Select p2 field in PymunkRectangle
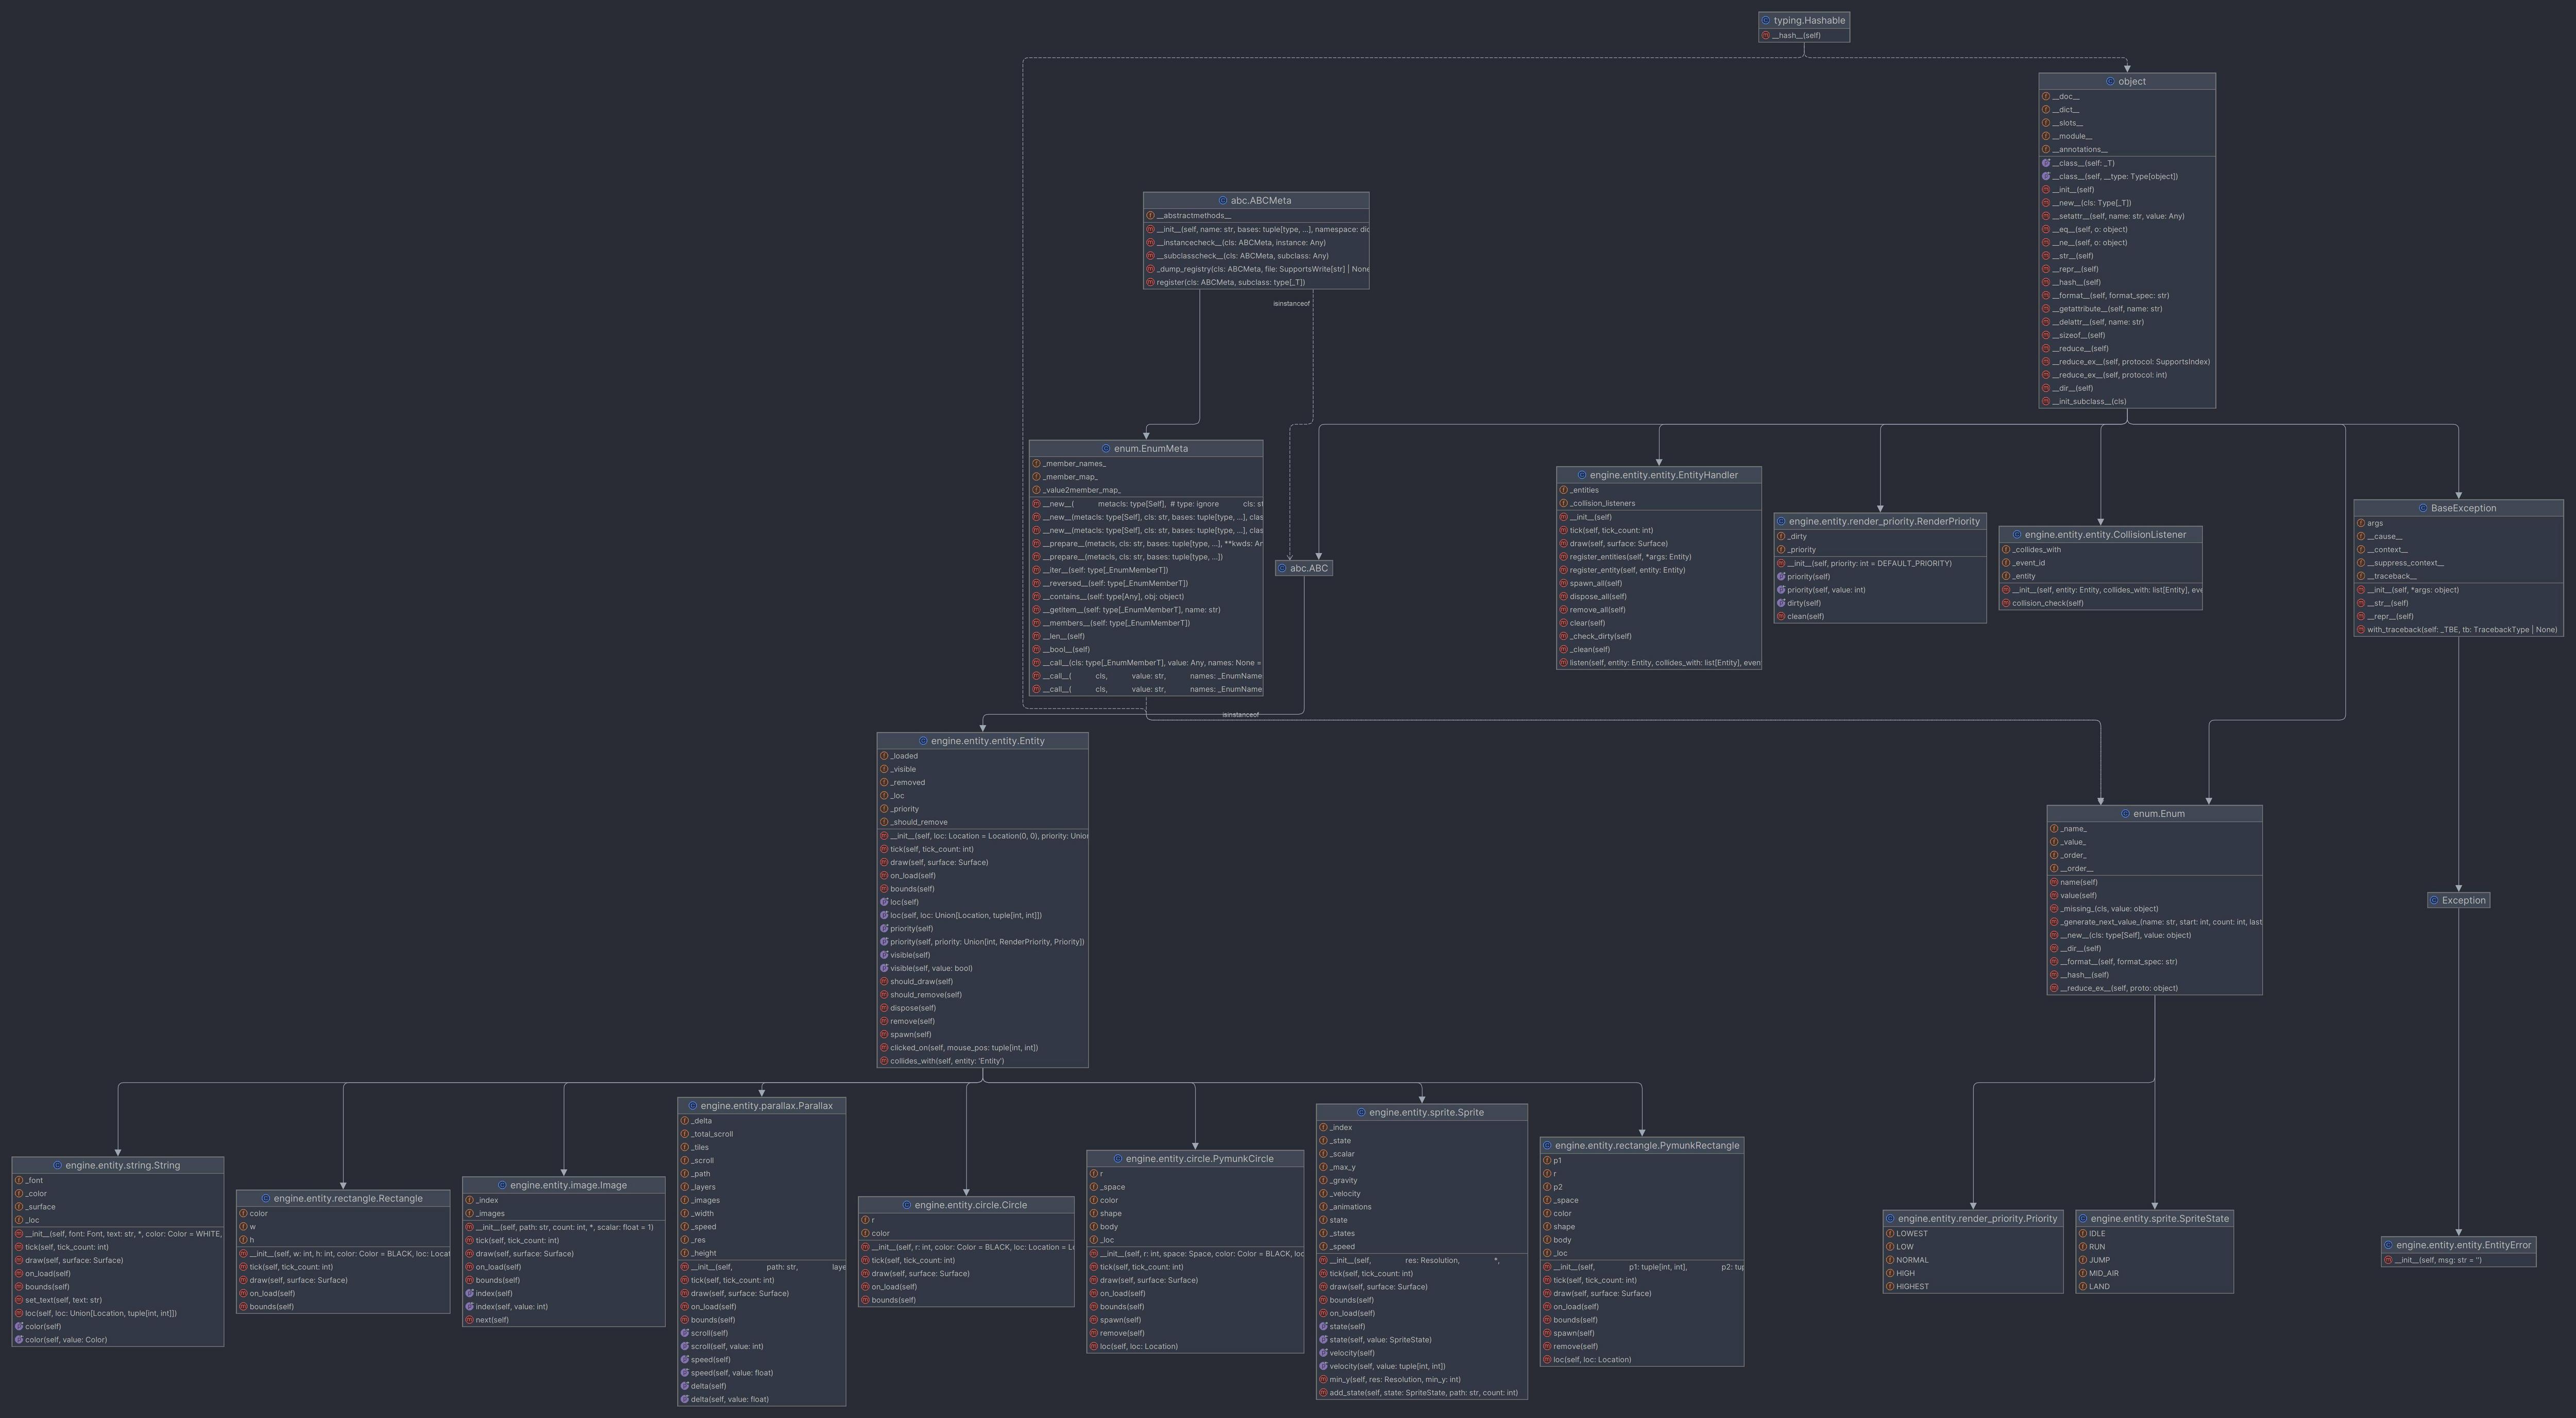Screen dimensions: 2576x1418 (1557, 1187)
